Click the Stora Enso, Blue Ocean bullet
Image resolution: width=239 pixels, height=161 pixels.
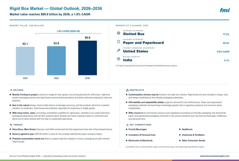click(x=61, y=129)
